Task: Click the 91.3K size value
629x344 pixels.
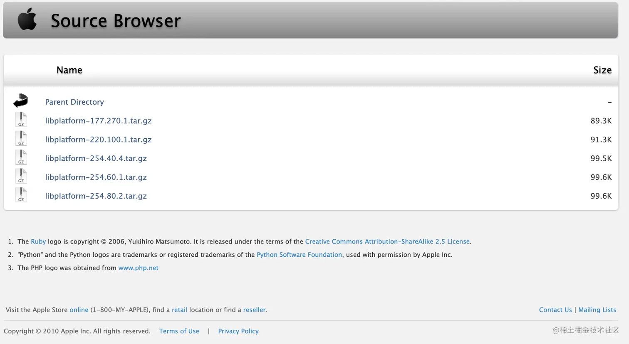Action: (x=601, y=140)
